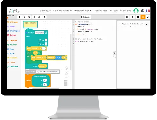Expand the Programmer dropdown menu
The height and width of the screenshot is (120, 157).
click(x=83, y=11)
